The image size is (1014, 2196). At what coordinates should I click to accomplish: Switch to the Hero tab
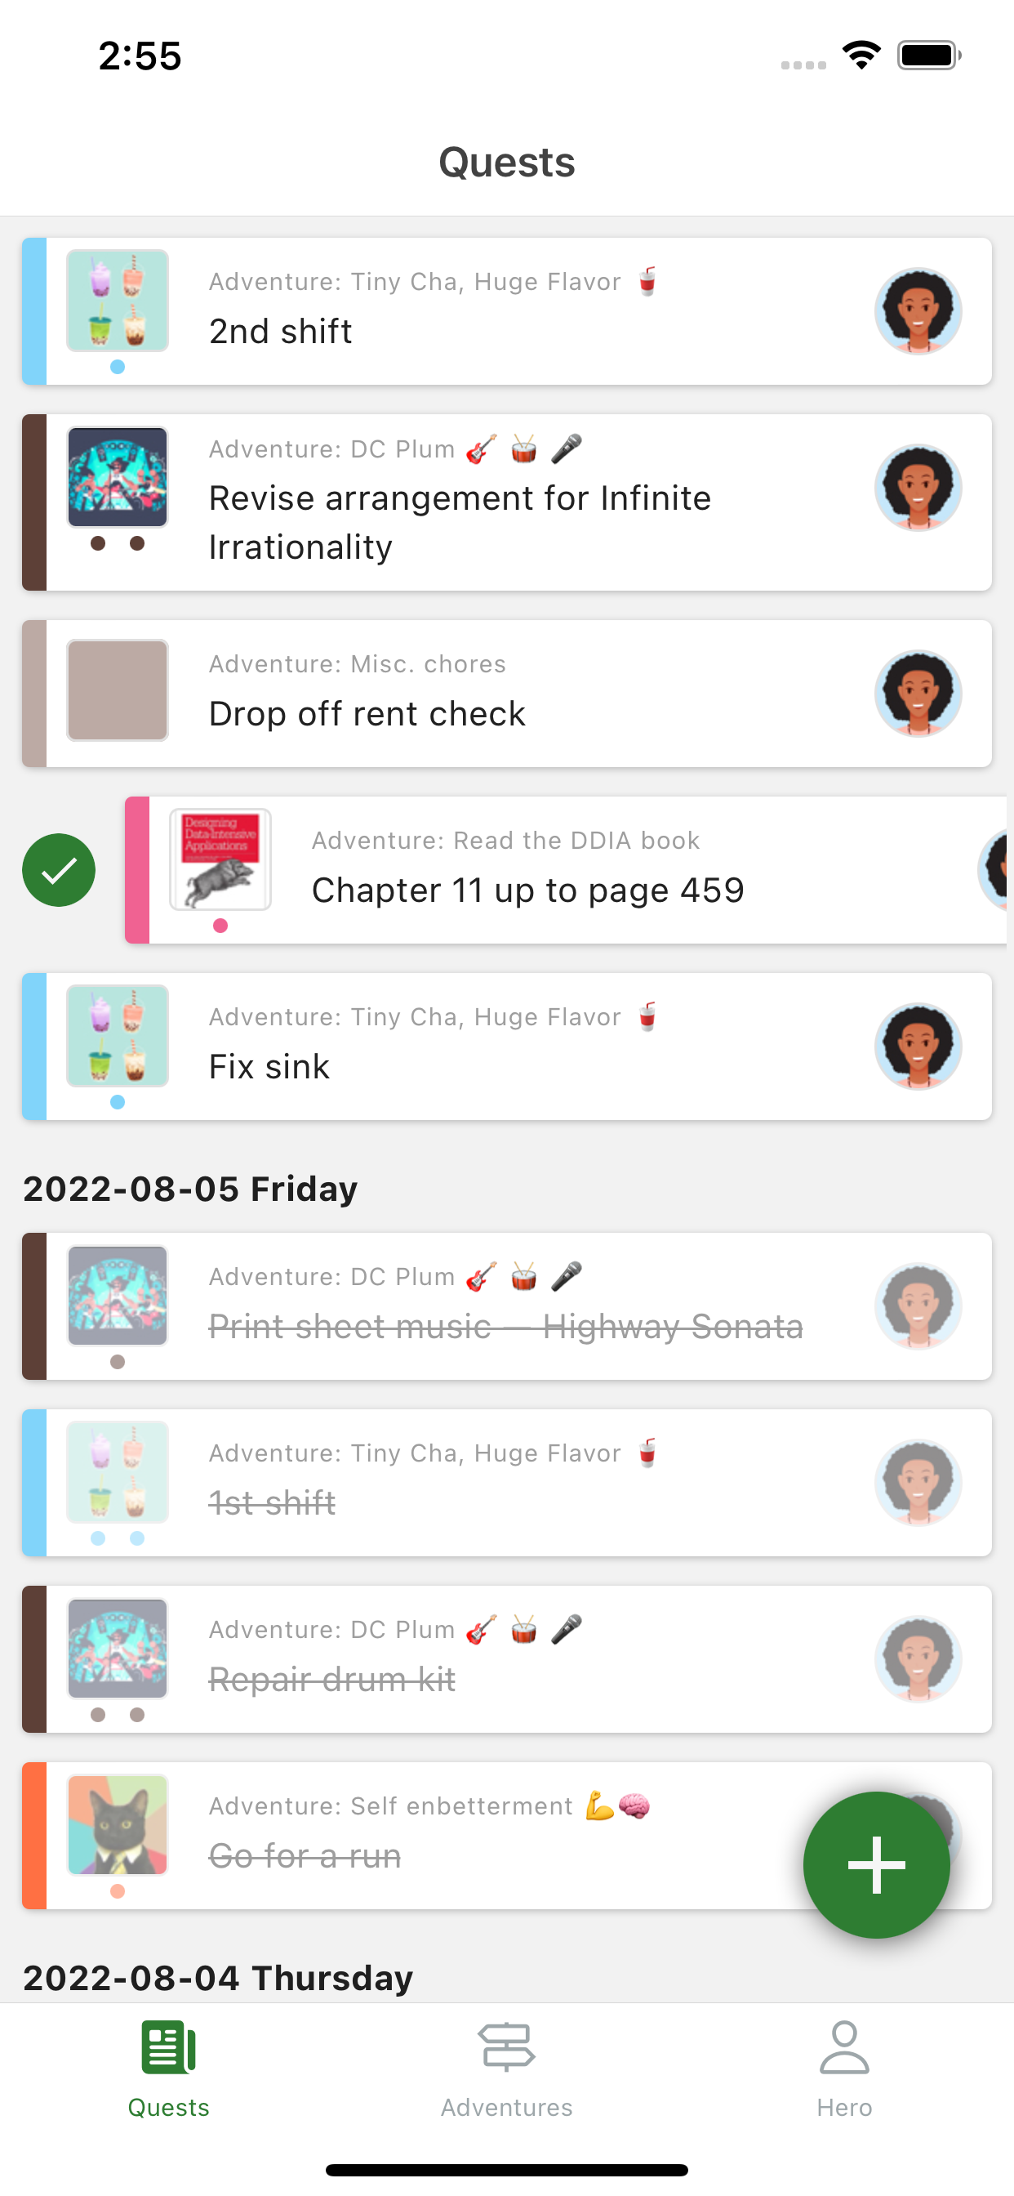[x=843, y=2069]
